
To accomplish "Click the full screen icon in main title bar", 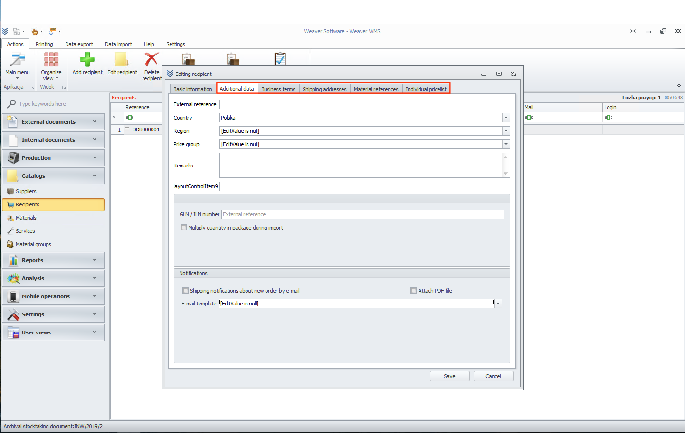I will (x=633, y=31).
